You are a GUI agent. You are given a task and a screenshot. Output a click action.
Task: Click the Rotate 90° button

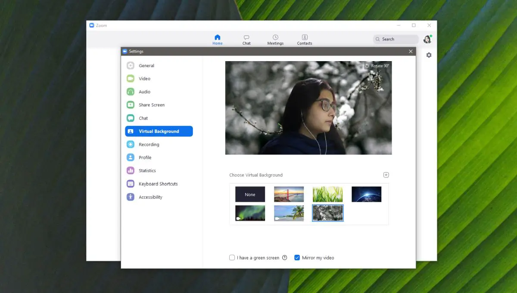point(377,66)
